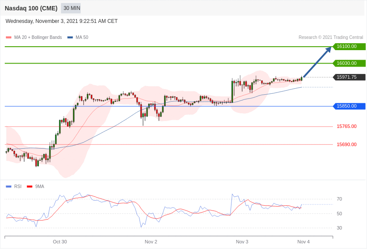The height and width of the screenshot is (249, 367).
Task: Click the blue upward projection arrow
Action: click(317, 62)
